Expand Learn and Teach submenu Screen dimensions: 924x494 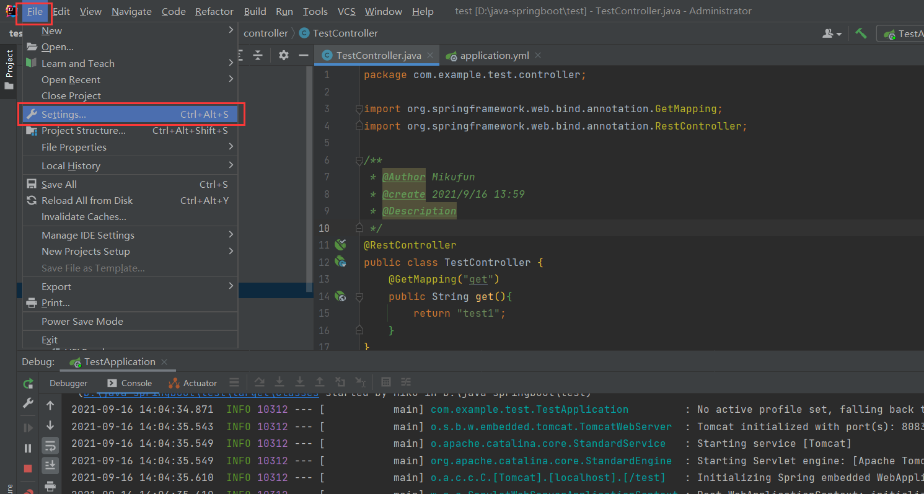pyautogui.click(x=130, y=64)
